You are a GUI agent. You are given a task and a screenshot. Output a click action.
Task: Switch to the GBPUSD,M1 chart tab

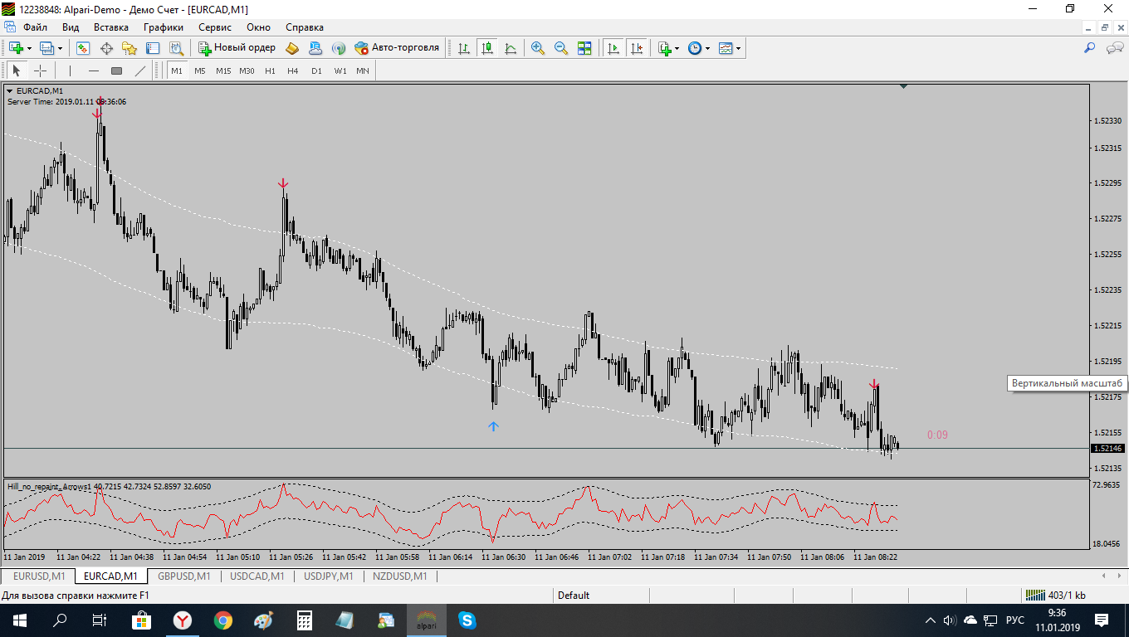184,576
